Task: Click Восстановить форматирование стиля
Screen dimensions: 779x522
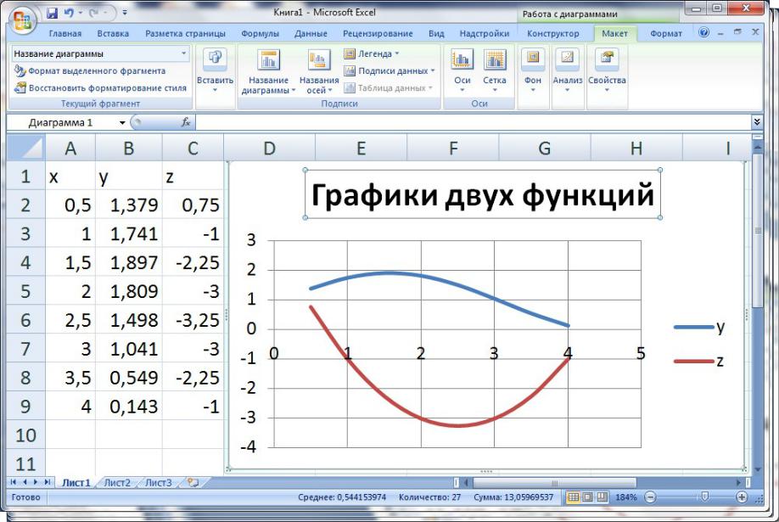Action: click(101, 87)
